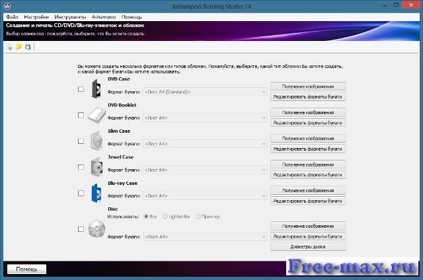The width and height of the screenshot is (423, 280).
Task: Click the DVD Booklet icon
Action: 96,115
